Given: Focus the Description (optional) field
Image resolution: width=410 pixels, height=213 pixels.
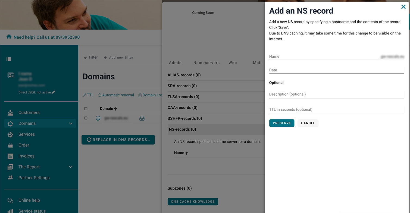Looking at the screenshot, I should (x=337, y=95).
